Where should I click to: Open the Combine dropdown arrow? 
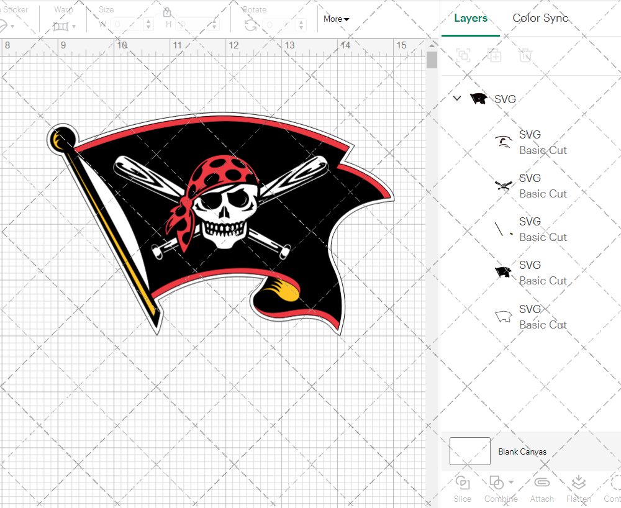point(511,482)
